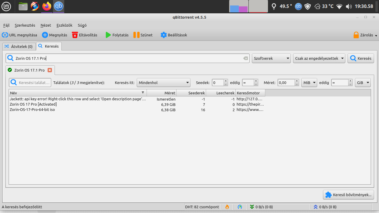Sort results by Keresőmotor column

tap(250, 93)
